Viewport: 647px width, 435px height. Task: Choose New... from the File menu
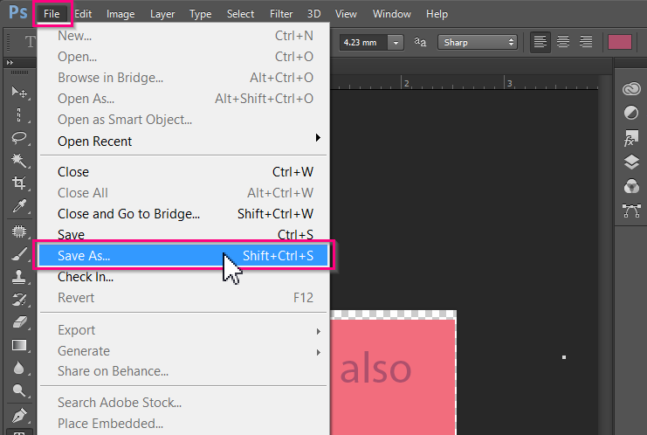[x=183, y=36]
